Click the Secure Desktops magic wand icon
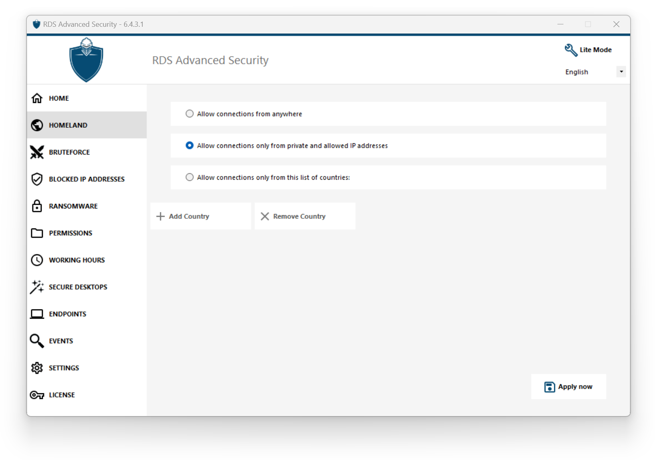This screenshot has height=460, width=655. click(x=37, y=287)
